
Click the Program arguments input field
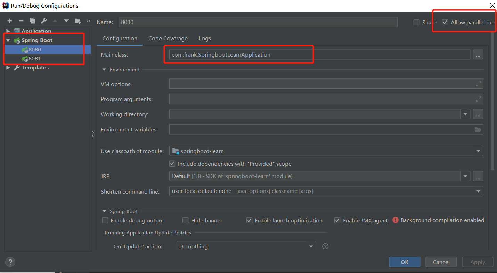tap(326, 99)
